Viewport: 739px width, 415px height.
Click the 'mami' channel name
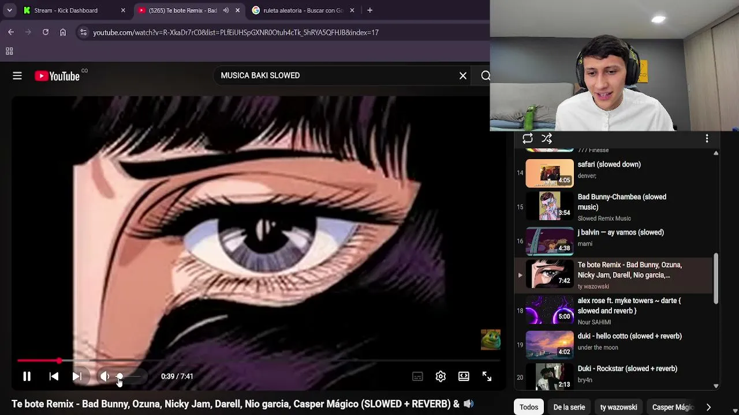585,244
